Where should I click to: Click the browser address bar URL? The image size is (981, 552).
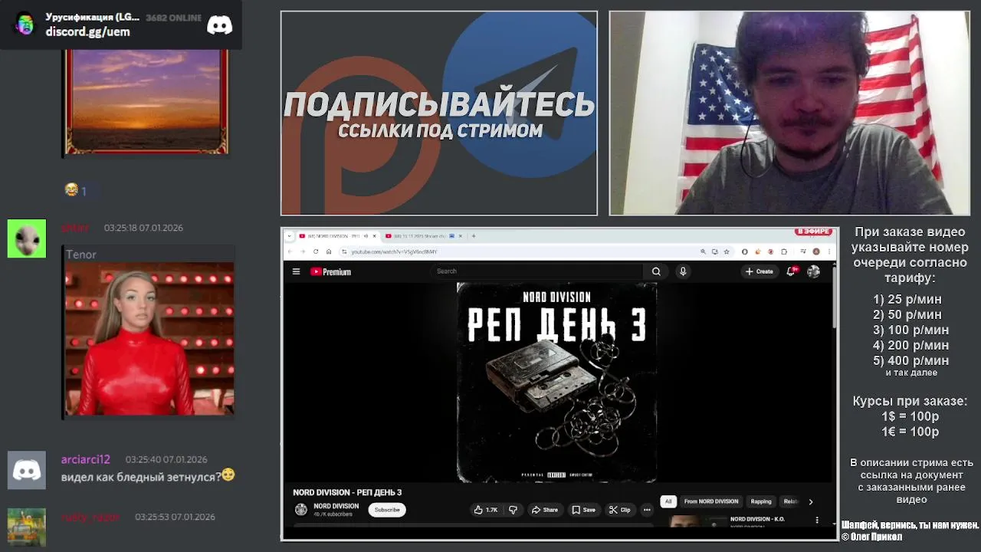click(394, 251)
